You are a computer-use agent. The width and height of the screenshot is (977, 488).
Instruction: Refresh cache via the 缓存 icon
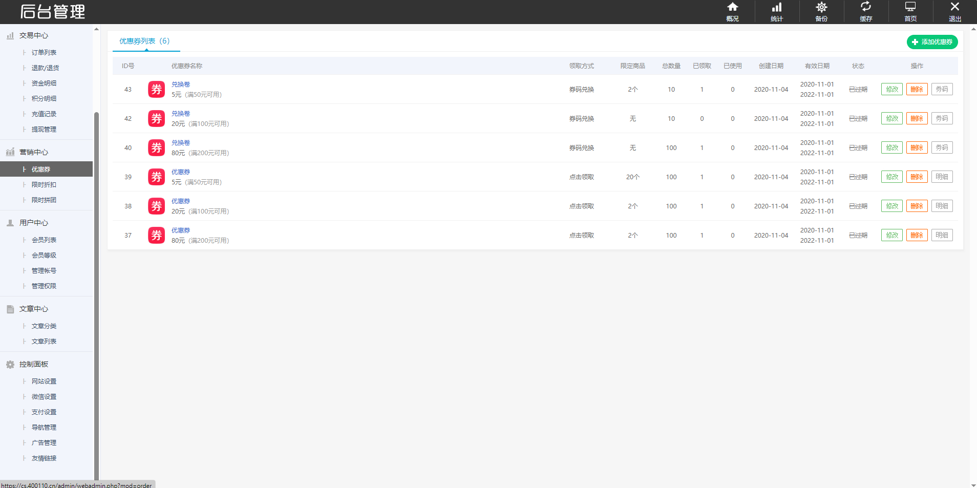click(x=866, y=11)
